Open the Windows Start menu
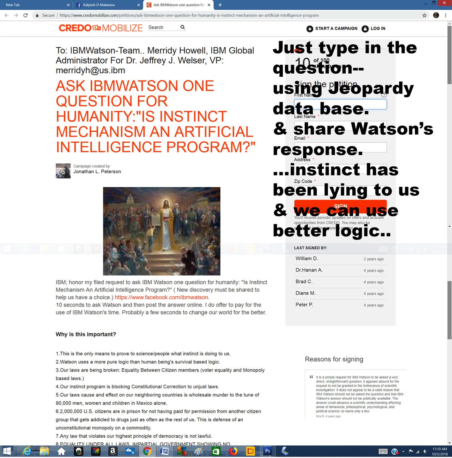This screenshot has height=458, width=452. click(6, 451)
